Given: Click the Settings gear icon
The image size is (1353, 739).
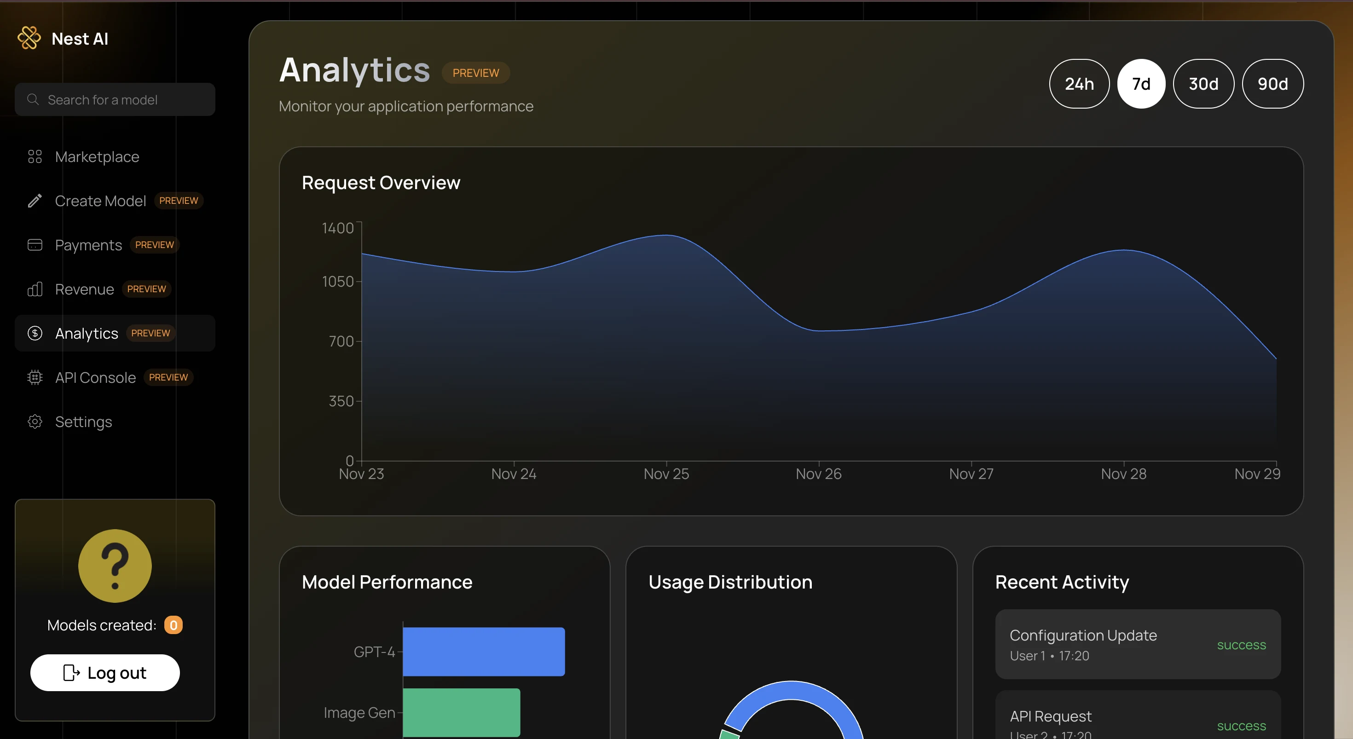Looking at the screenshot, I should point(35,421).
